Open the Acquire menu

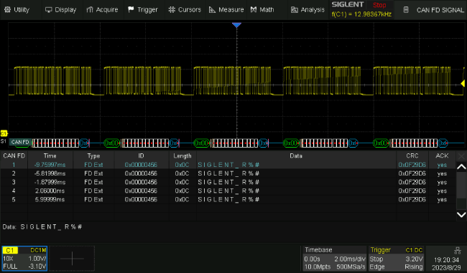tap(102, 10)
